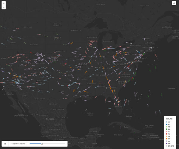Click the Florida state label
Image resolution: width=179 pixels, height=149 pixels.
click(119, 106)
